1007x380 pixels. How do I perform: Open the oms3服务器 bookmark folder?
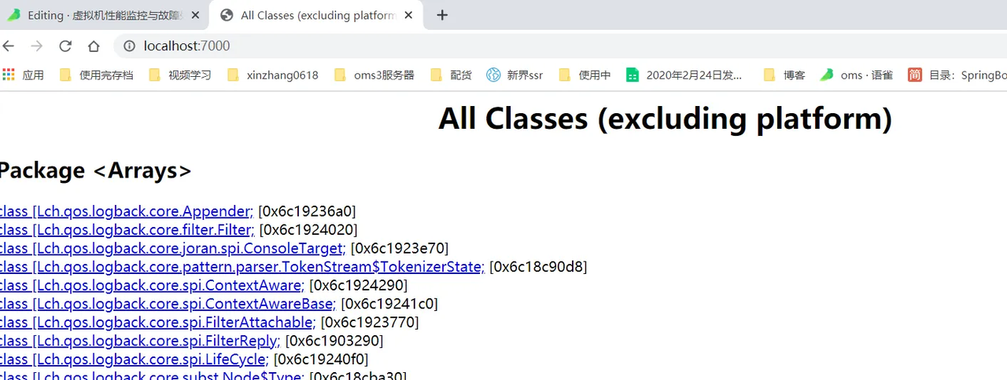pyautogui.click(x=374, y=75)
